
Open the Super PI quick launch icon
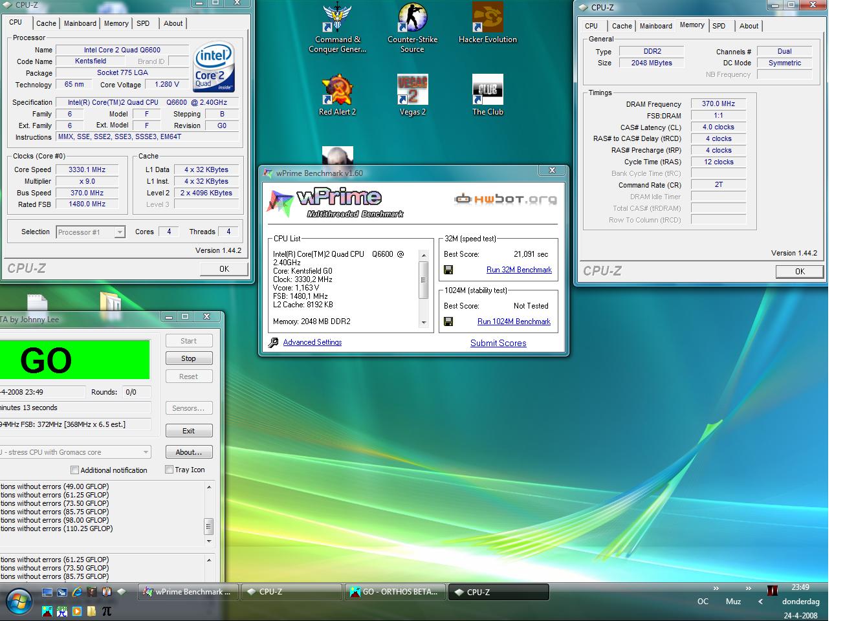pos(62,611)
